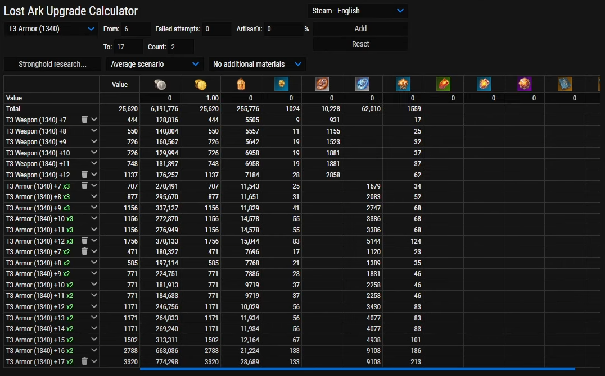This screenshot has height=376, width=605.
Task: Click the purple-background orb column icon
Action: [x=525, y=84]
